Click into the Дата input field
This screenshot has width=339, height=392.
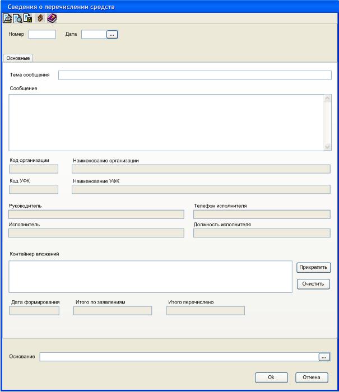coord(94,35)
